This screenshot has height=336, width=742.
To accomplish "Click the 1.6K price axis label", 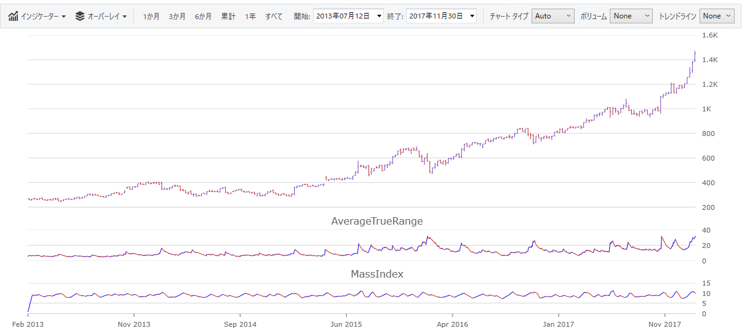I will point(710,35).
